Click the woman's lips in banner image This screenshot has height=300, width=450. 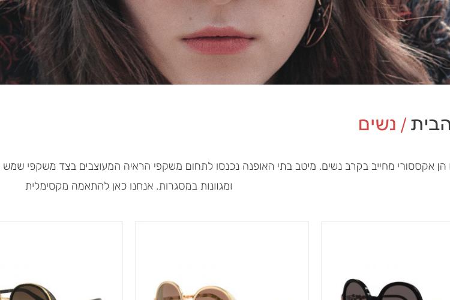(x=218, y=40)
